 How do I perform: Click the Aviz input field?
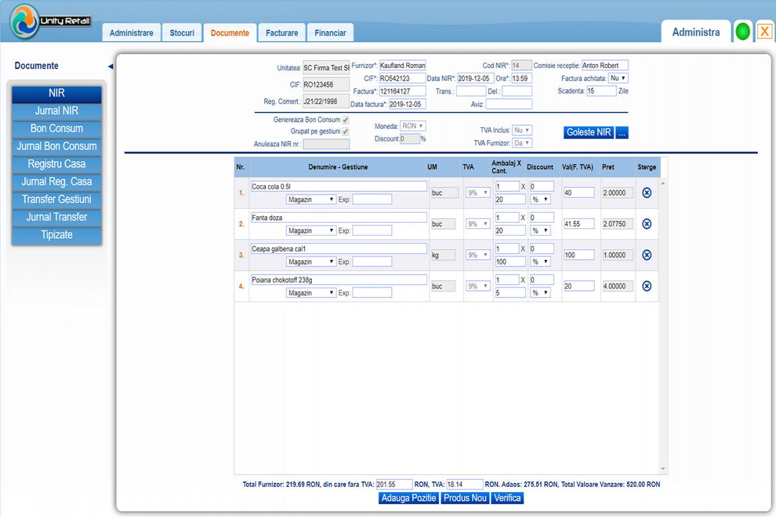(x=509, y=104)
